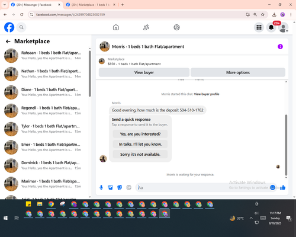296x237 pixels.
Task: Send a thumbs-up like
Action: [283, 187]
